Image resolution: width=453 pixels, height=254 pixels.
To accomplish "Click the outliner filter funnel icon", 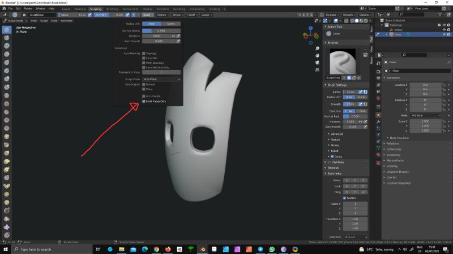I will (x=440, y=15).
